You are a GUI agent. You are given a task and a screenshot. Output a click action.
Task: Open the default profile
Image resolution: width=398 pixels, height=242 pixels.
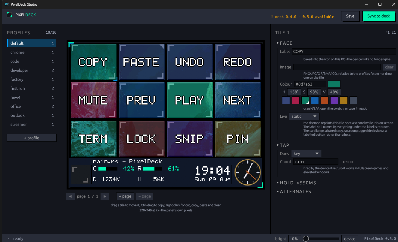(x=32, y=43)
